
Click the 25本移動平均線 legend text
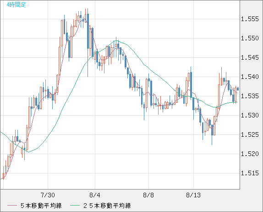[107, 206]
